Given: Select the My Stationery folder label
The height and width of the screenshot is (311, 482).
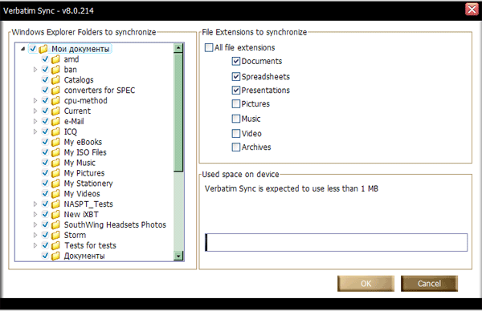Looking at the screenshot, I should [88, 184].
